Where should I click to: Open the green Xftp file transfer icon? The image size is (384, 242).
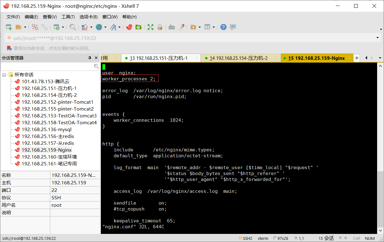pos(138,27)
